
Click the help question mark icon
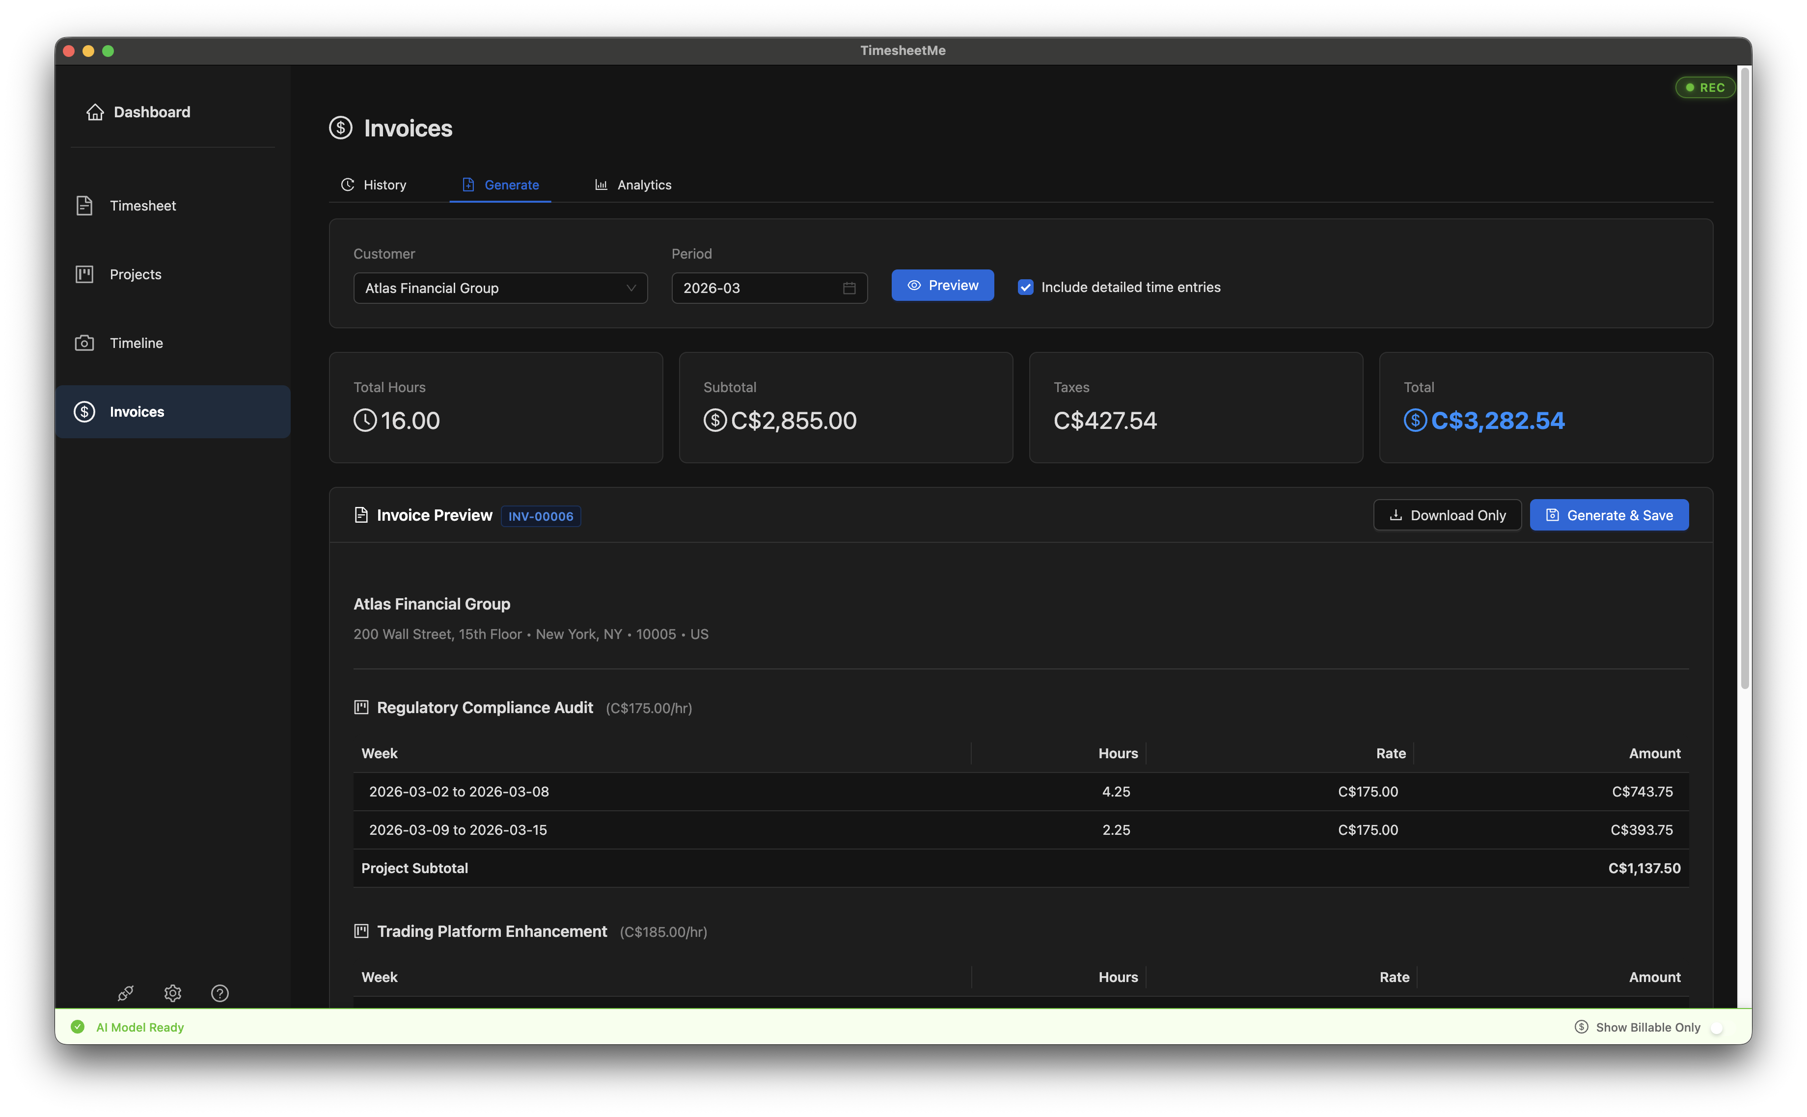[x=219, y=993]
